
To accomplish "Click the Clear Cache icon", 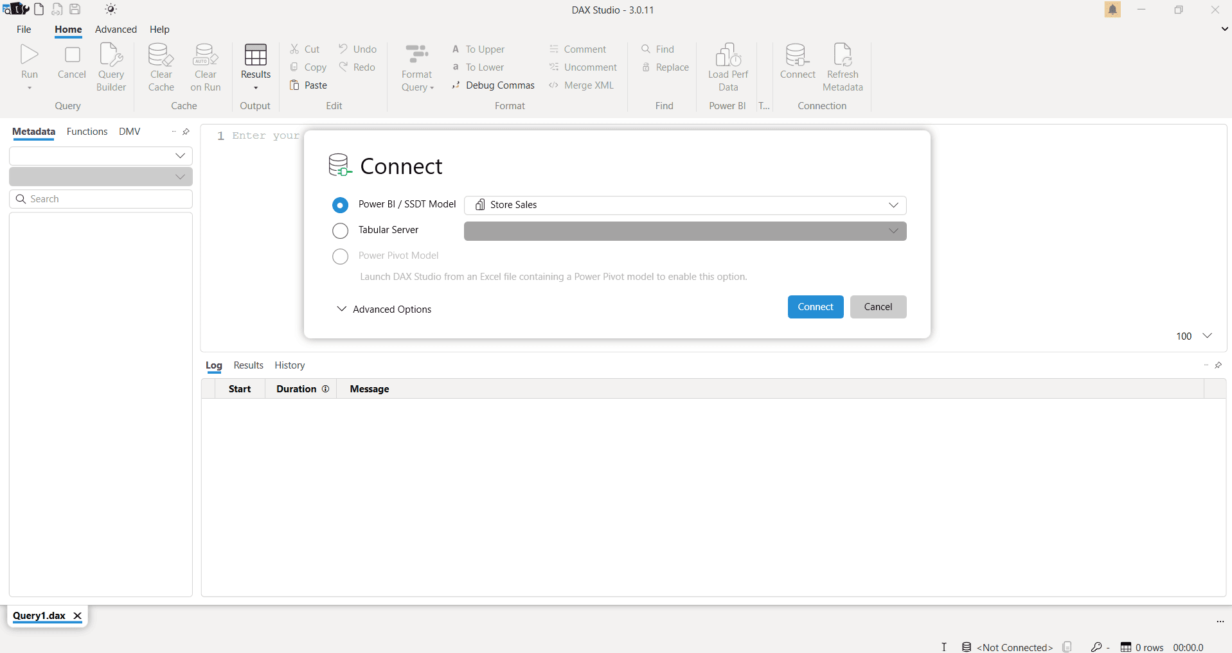I will [161, 55].
